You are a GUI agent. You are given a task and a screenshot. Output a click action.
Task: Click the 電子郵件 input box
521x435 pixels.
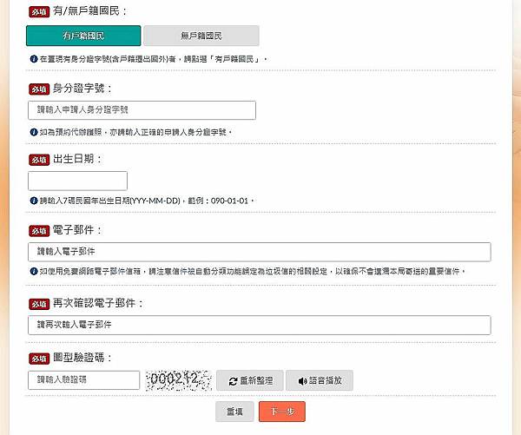click(260, 252)
